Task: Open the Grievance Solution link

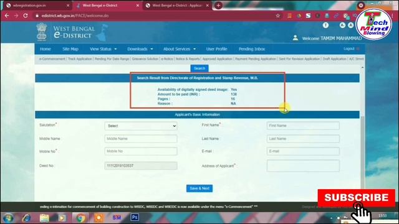Action: tap(145, 59)
